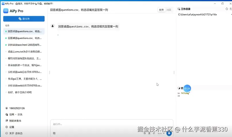The height and width of the screenshot is (137, 232).
Task: Switch to the 问答 tab
Action: [x=169, y=10]
